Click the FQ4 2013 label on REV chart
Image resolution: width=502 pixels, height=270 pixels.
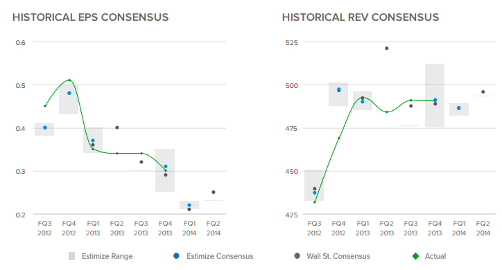pos(435,228)
